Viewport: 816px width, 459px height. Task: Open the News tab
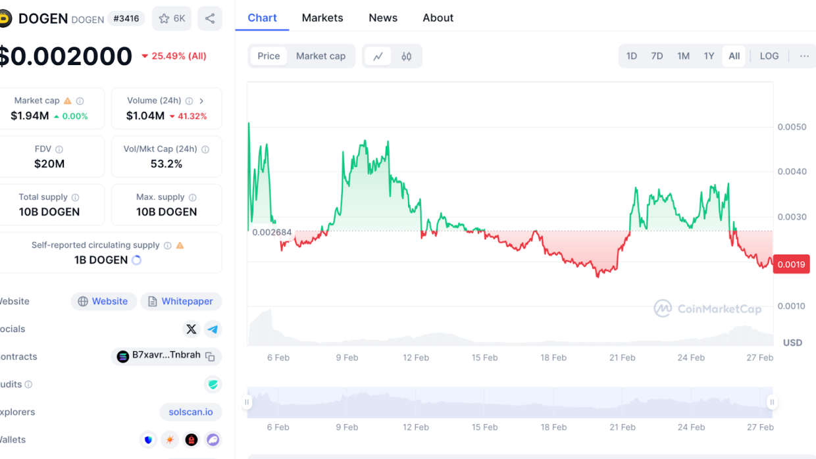point(383,18)
